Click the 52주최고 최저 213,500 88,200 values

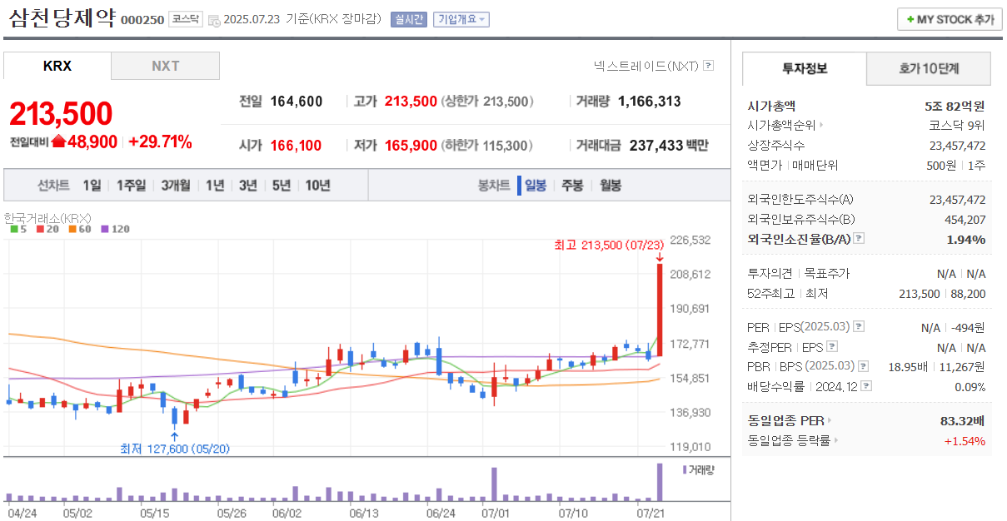943,294
